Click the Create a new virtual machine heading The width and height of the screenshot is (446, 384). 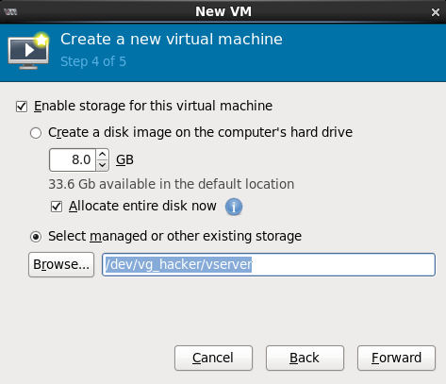[172, 40]
